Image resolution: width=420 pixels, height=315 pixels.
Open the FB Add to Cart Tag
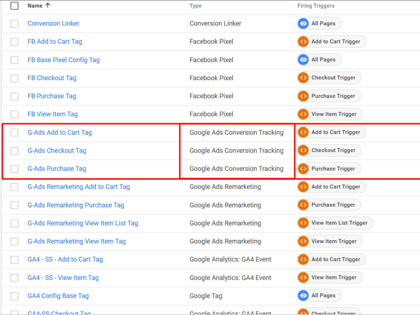[55, 42]
